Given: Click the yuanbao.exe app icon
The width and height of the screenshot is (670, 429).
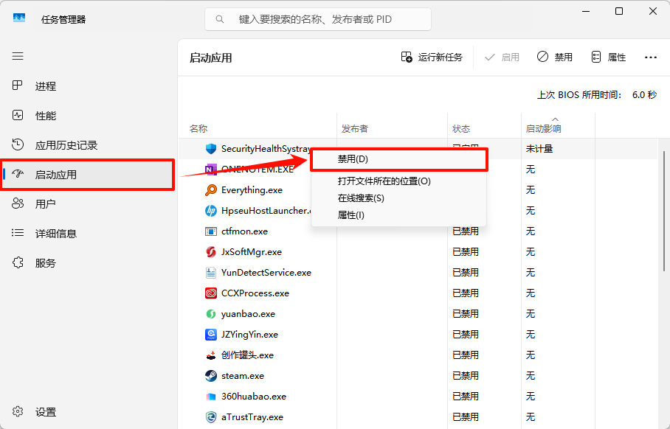Looking at the screenshot, I should (210, 314).
